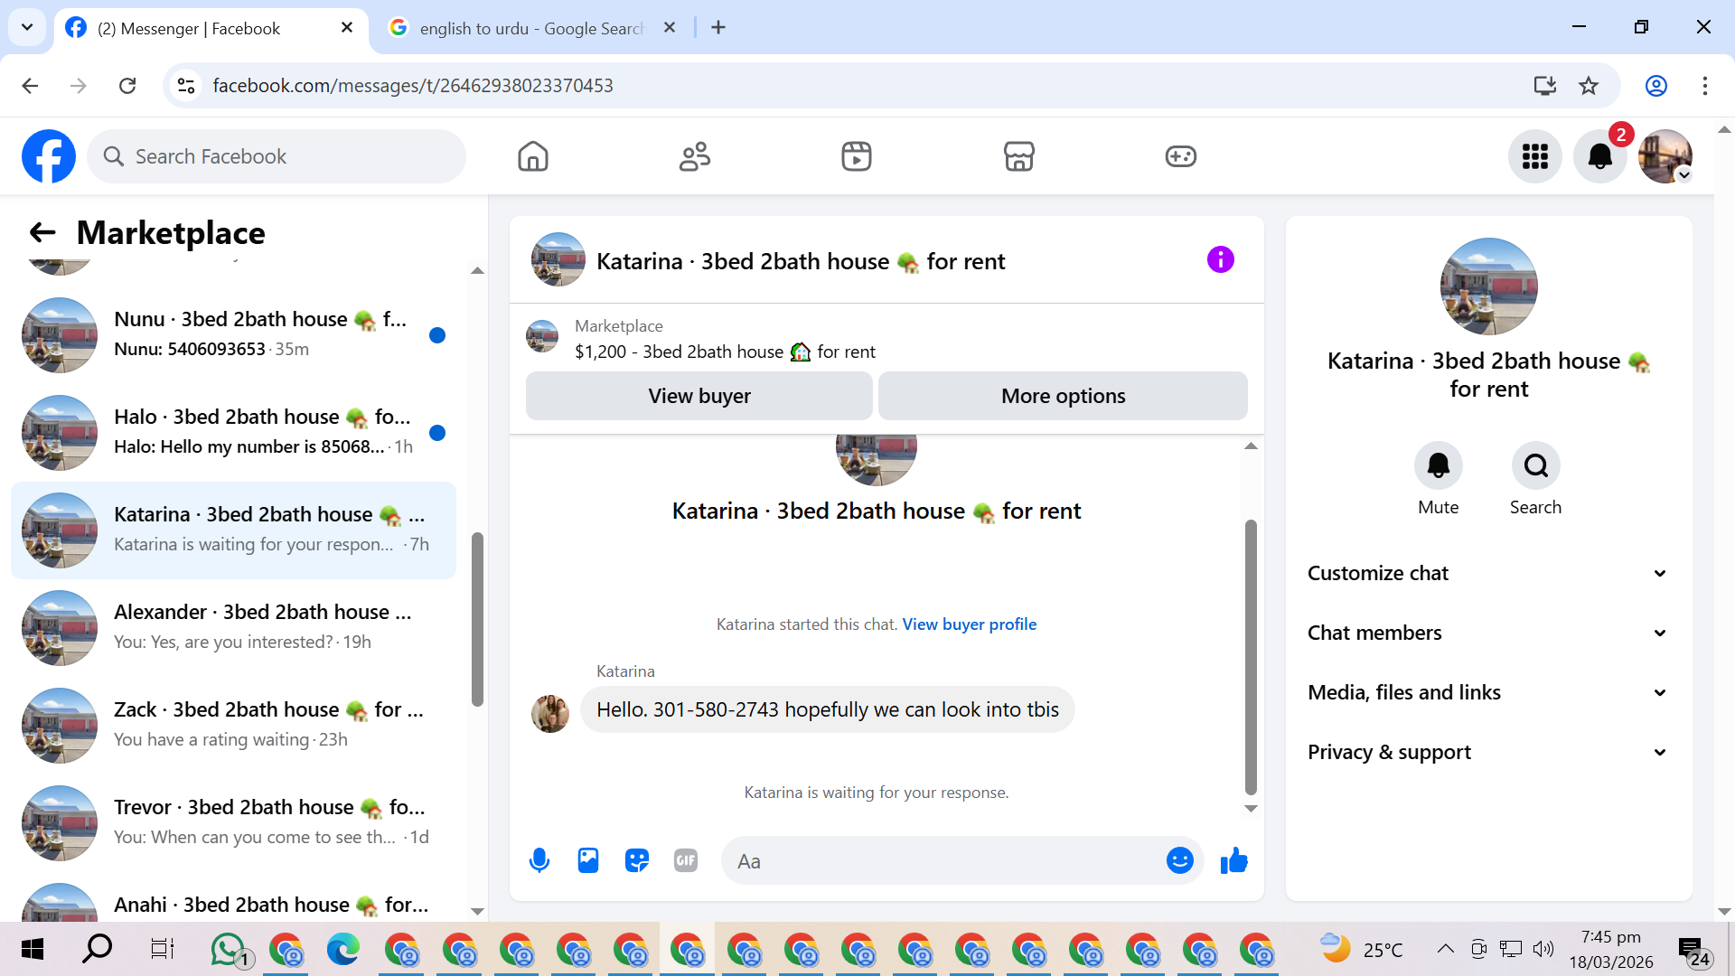Send a thumbs-up like
The height and width of the screenshot is (976, 1735).
click(x=1233, y=860)
